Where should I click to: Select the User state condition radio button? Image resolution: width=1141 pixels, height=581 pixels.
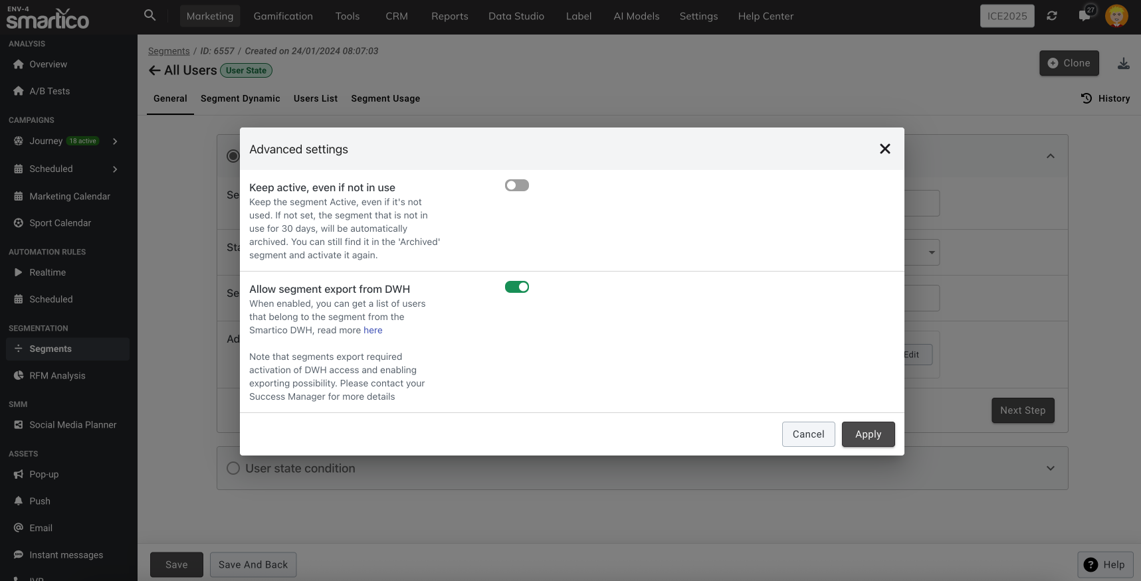coord(233,468)
